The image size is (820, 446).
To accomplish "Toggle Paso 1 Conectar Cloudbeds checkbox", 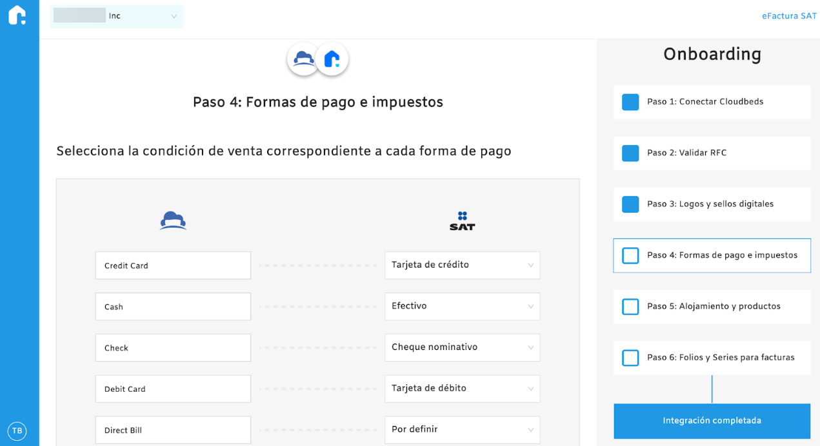I will pos(630,102).
